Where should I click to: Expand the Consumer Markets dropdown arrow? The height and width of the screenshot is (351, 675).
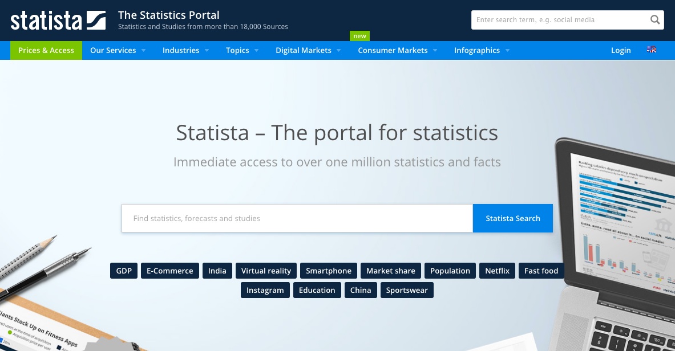435,50
